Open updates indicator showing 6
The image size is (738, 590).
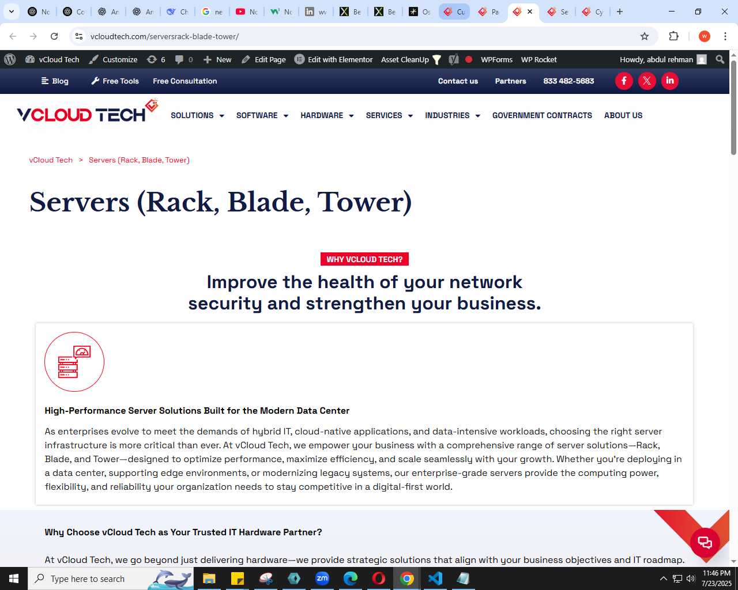pos(156,59)
